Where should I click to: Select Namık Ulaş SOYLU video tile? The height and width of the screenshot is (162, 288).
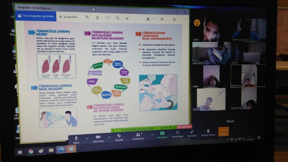tap(249, 30)
